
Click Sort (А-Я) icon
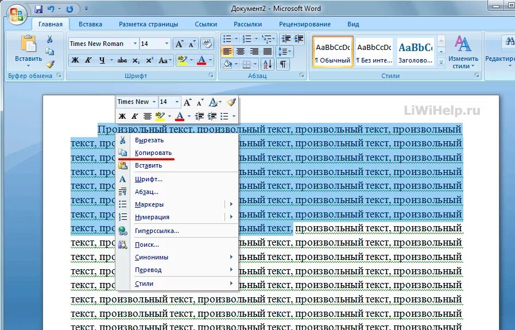(x=268, y=64)
